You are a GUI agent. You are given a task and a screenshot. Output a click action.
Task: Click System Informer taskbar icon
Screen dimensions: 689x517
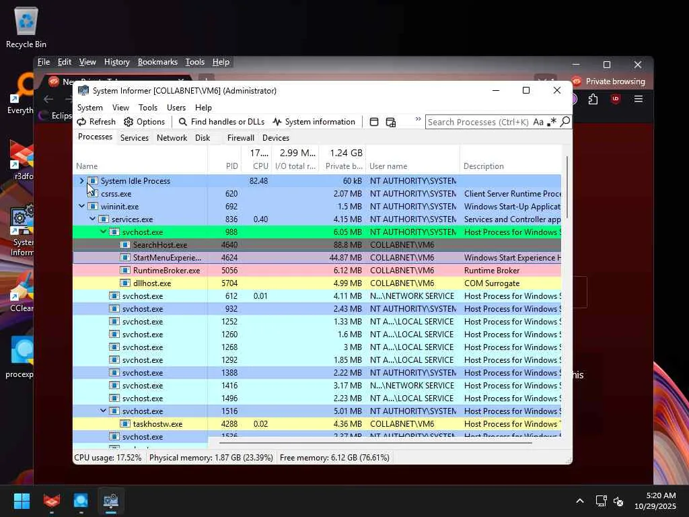pyautogui.click(x=111, y=501)
